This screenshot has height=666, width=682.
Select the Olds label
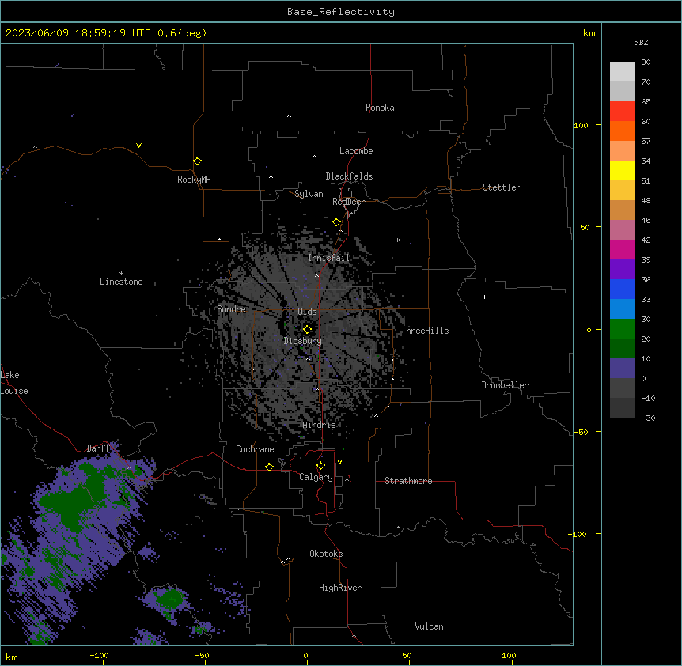coord(307,312)
